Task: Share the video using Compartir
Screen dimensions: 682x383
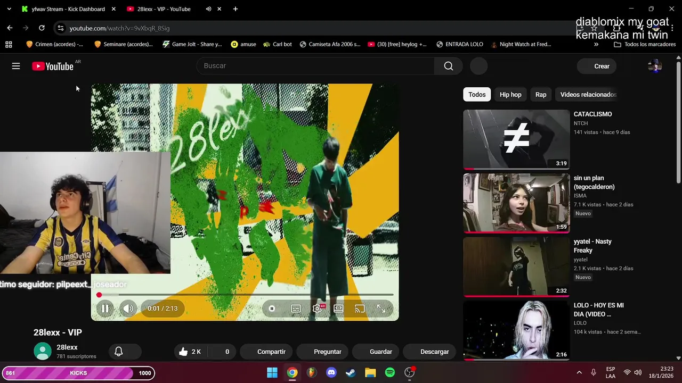Action: coord(267,352)
